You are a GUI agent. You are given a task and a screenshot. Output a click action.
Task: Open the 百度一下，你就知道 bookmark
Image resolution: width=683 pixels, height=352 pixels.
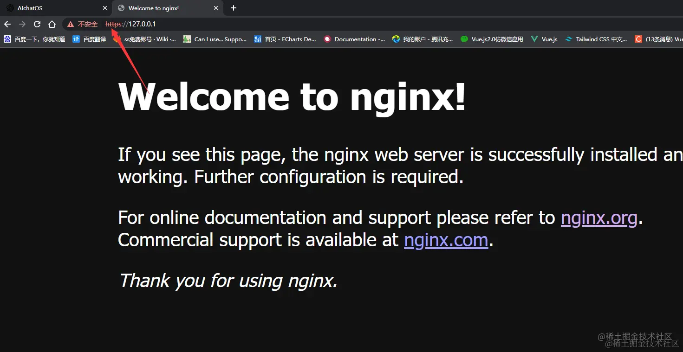(x=34, y=39)
